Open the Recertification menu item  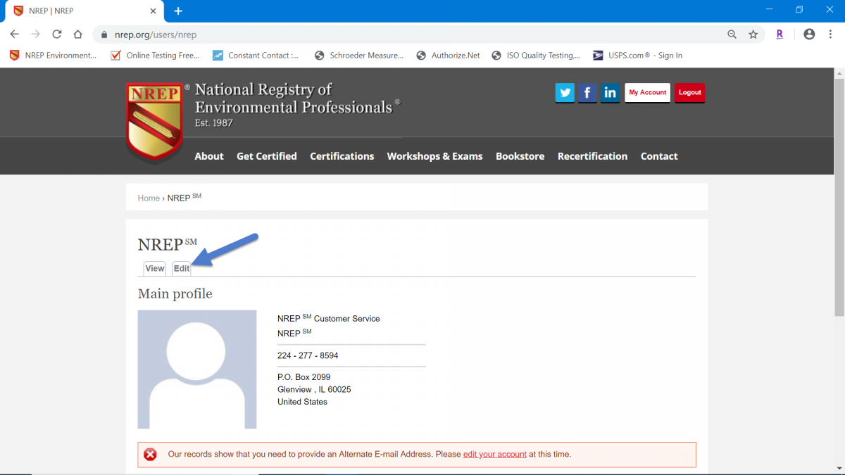point(592,156)
